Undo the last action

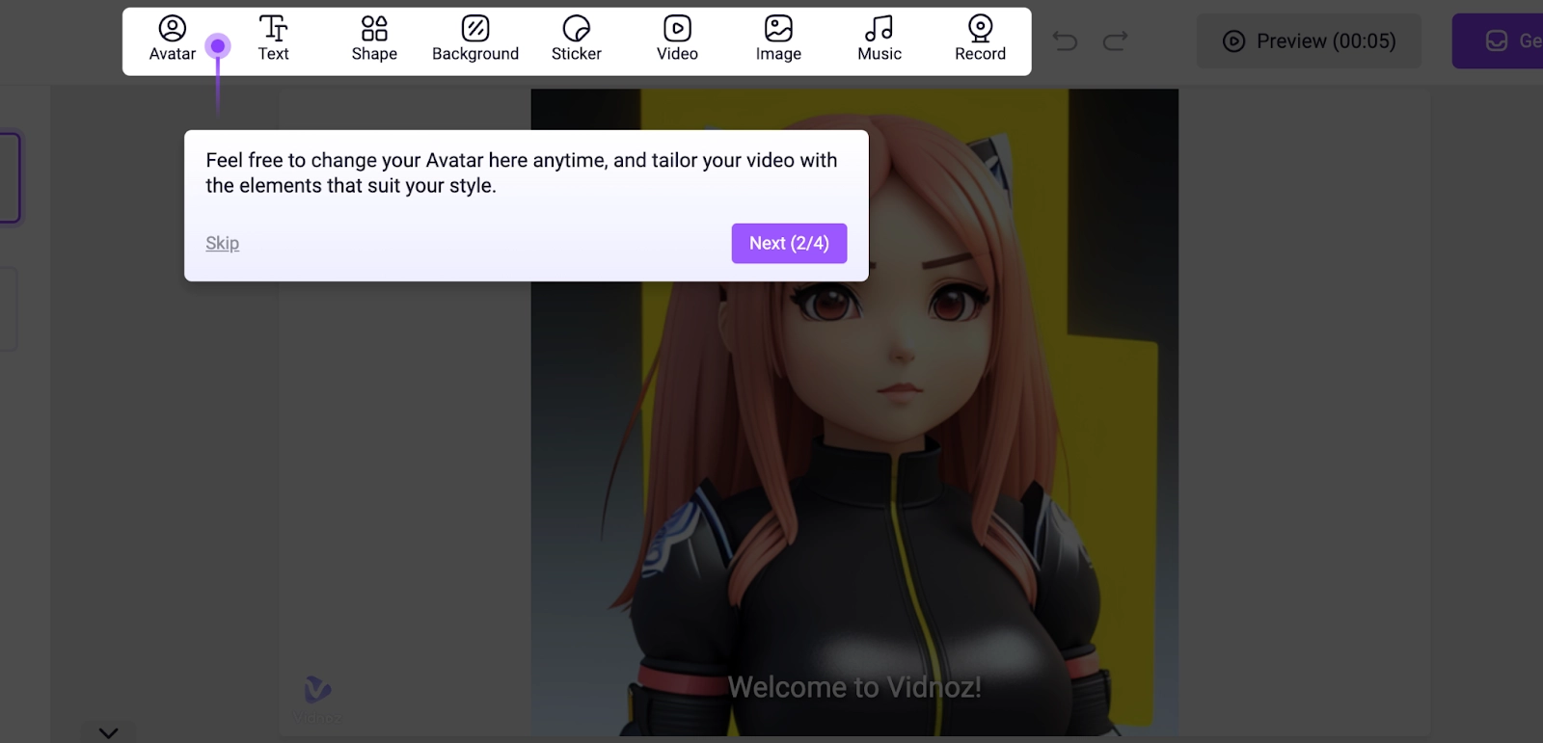coord(1065,40)
